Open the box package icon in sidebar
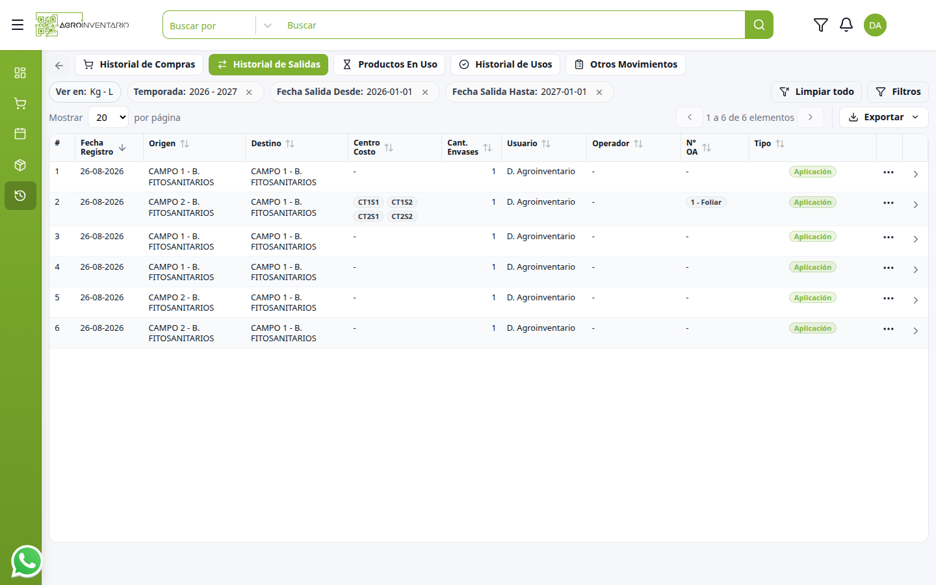This screenshot has width=936, height=585. point(20,164)
